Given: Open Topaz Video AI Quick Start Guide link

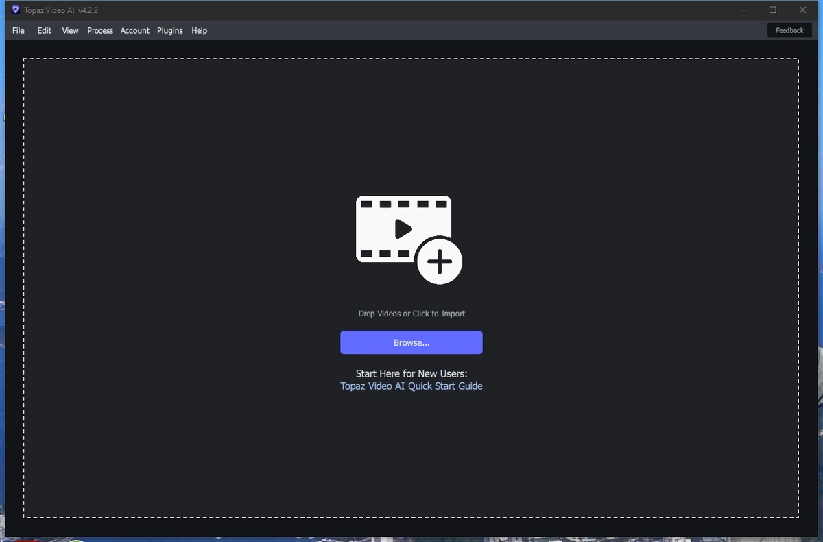Looking at the screenshot, I should (x=411, y=386).
